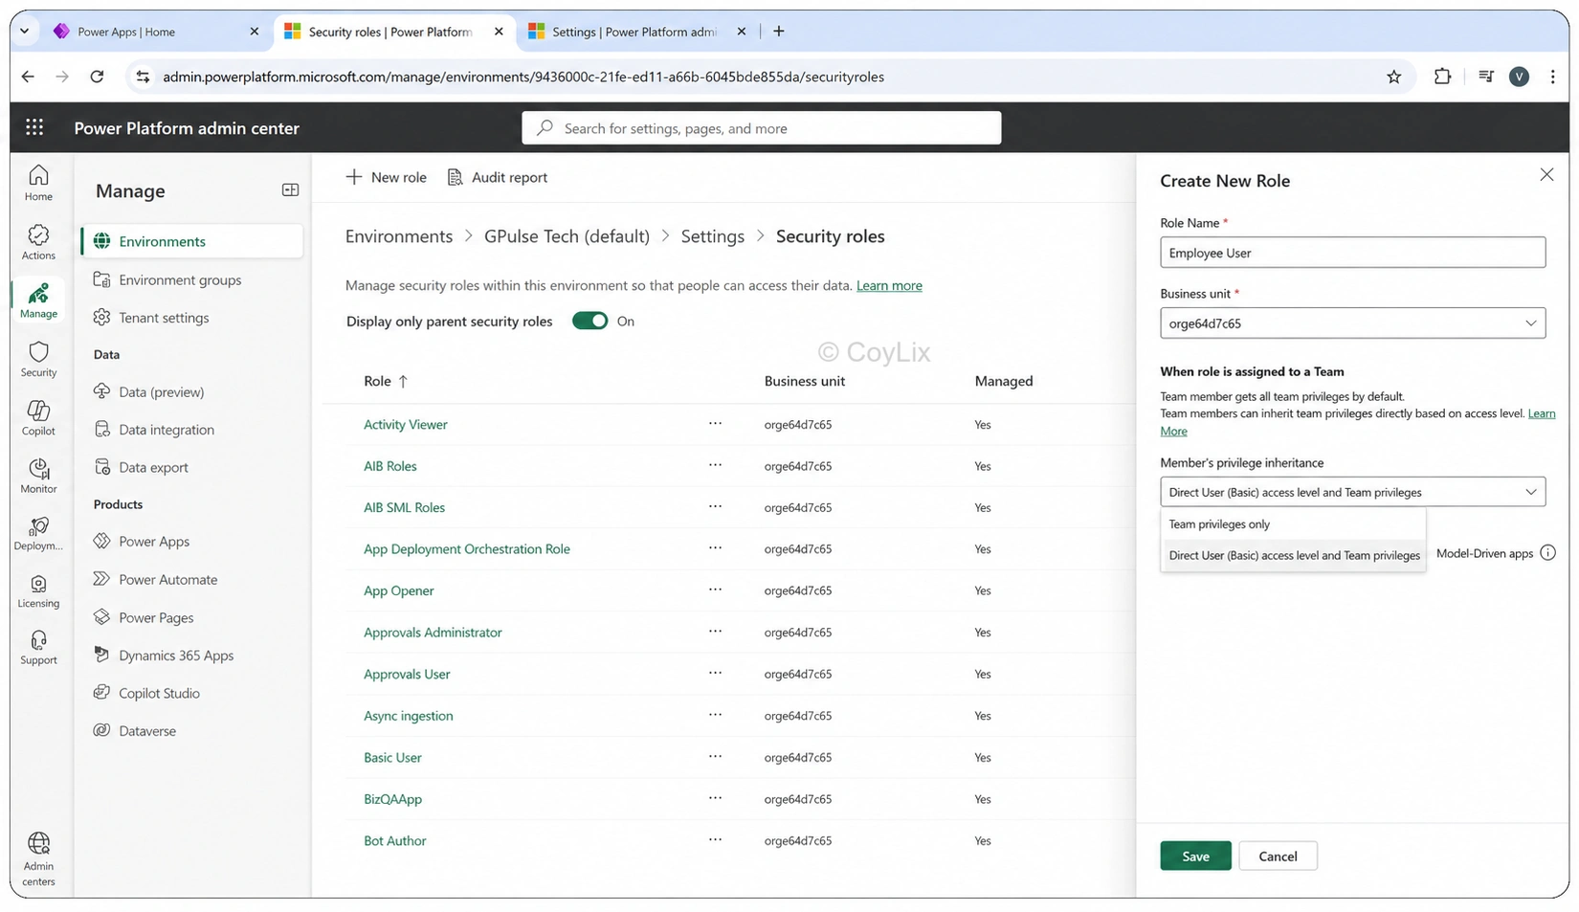
Task: Open Environment groups menu item
Action: pyautogui.click(x=180, y=279)
